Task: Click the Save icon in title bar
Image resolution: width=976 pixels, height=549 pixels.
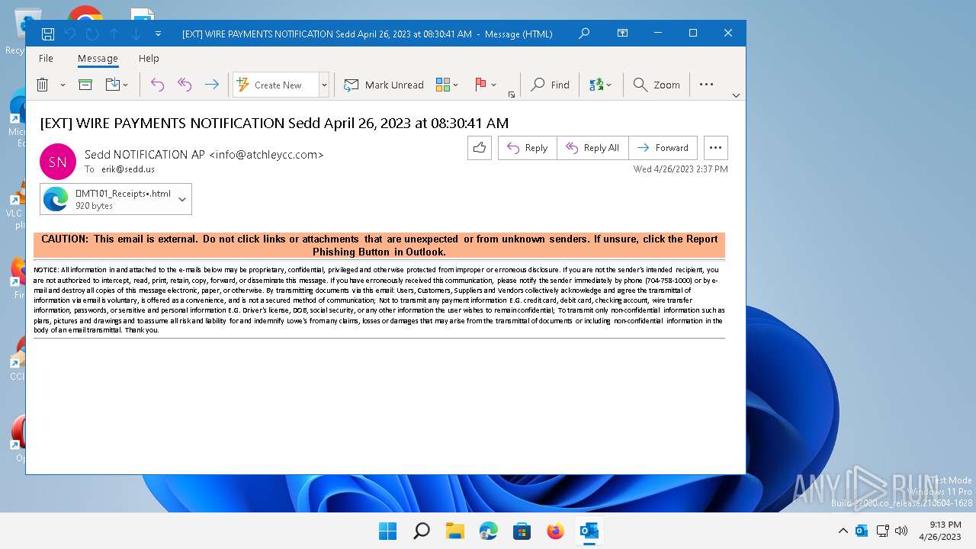Action: coord(48,34)
